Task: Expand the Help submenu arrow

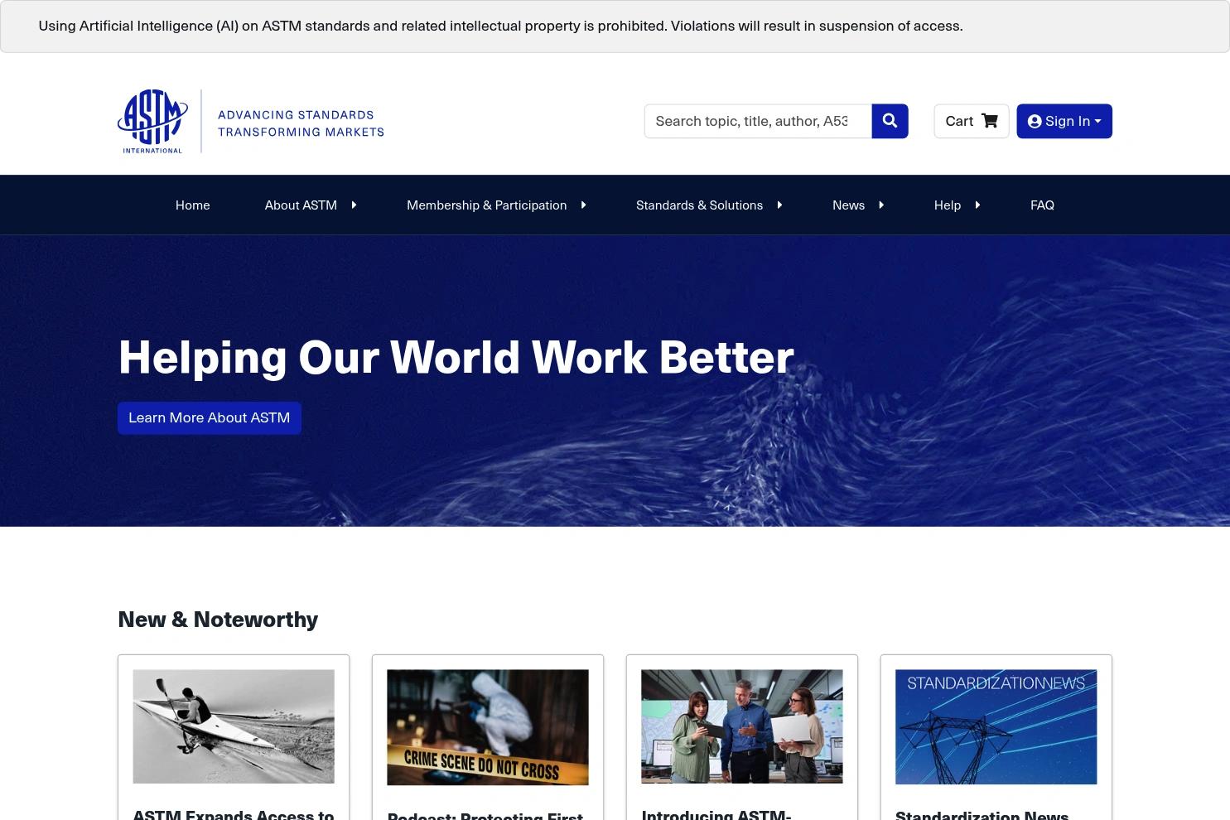Action: pos(977,205)
